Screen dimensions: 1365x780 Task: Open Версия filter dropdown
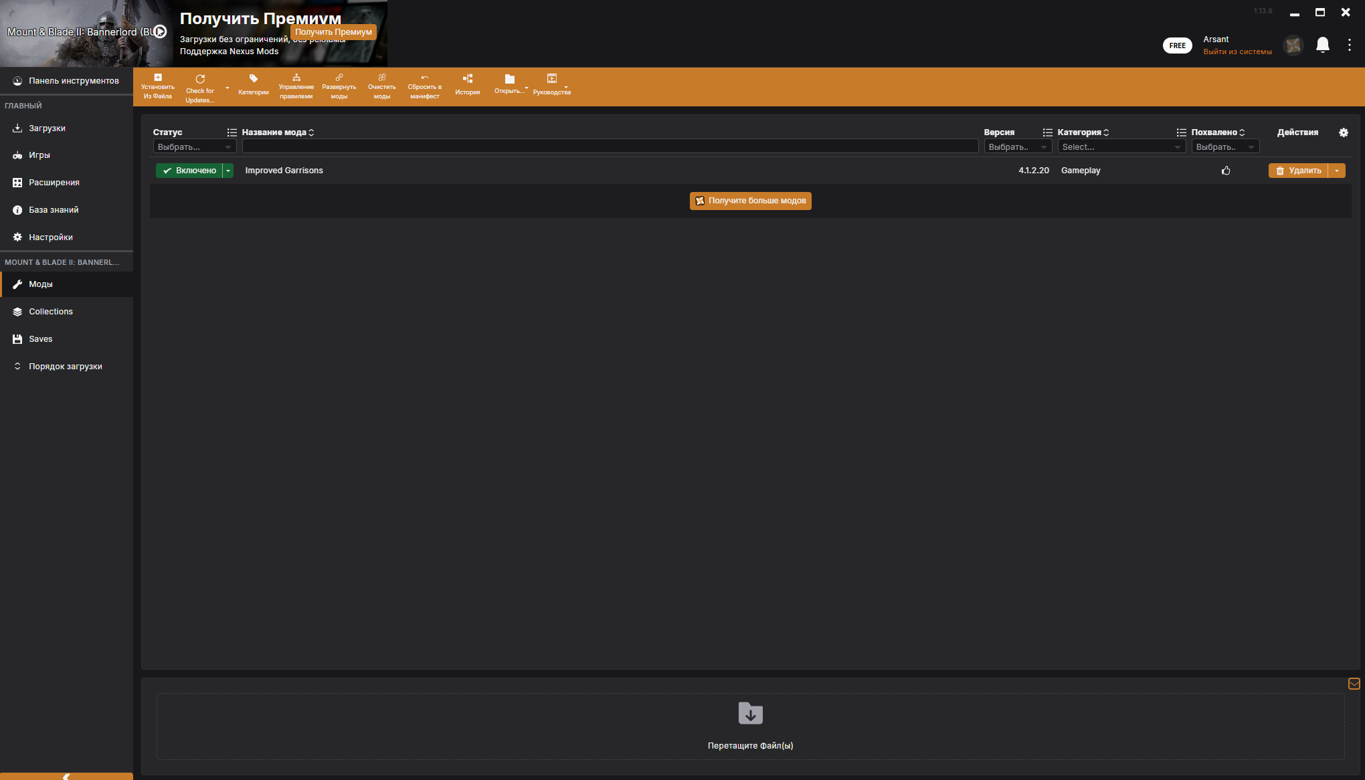pyautogui.click(x=1018, y=147)
